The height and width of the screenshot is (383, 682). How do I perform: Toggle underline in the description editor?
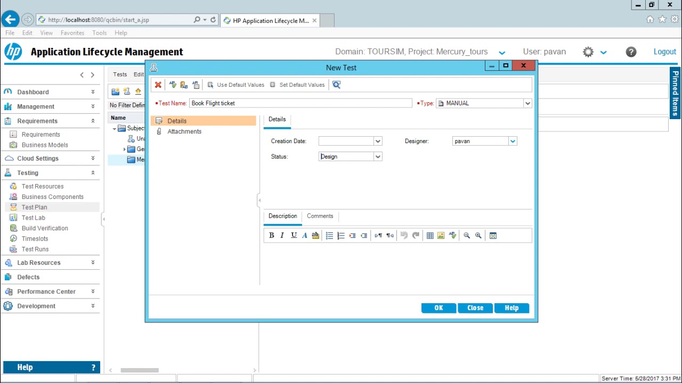294,236
